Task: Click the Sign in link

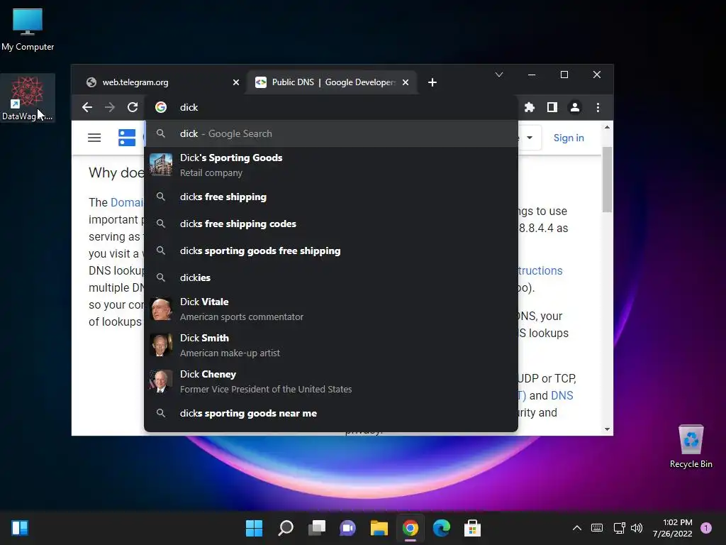Action: pos(569,138)
